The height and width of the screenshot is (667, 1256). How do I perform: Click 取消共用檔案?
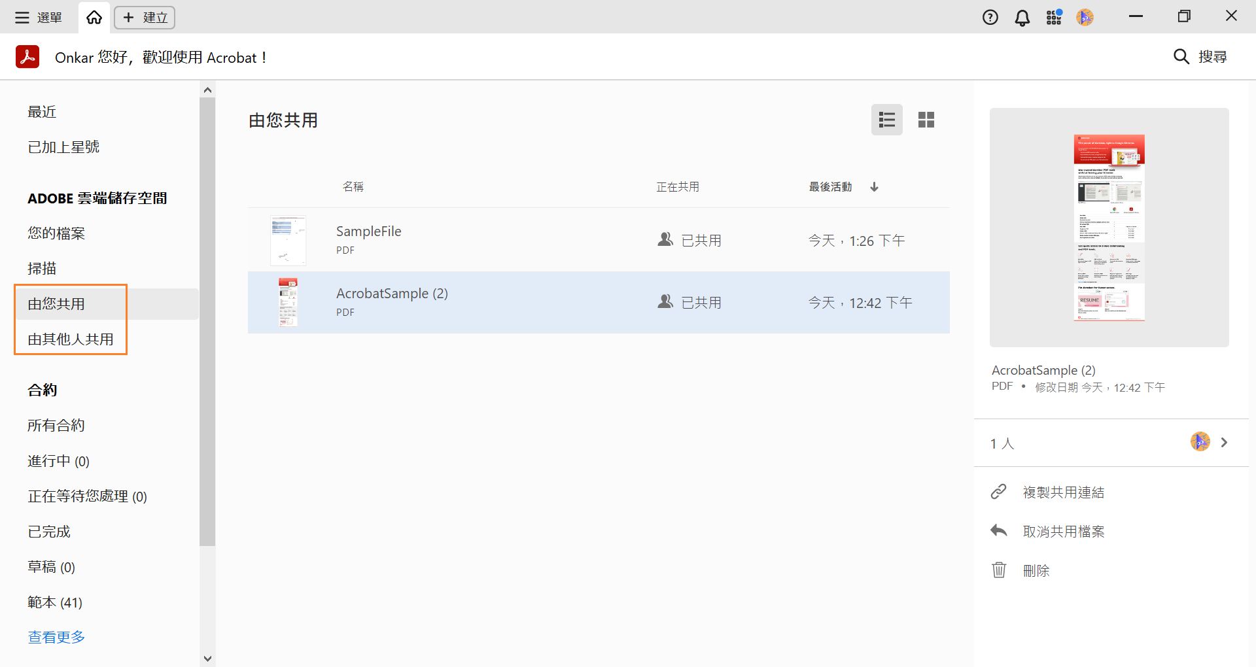(1064, 532)
